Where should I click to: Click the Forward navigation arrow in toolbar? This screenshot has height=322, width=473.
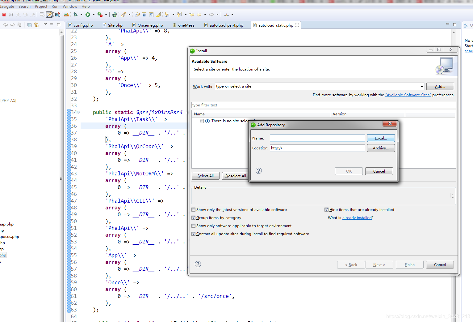click(x=211, y=15)
